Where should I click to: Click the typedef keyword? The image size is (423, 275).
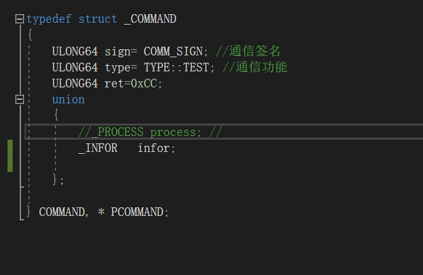tap(49, 19)
